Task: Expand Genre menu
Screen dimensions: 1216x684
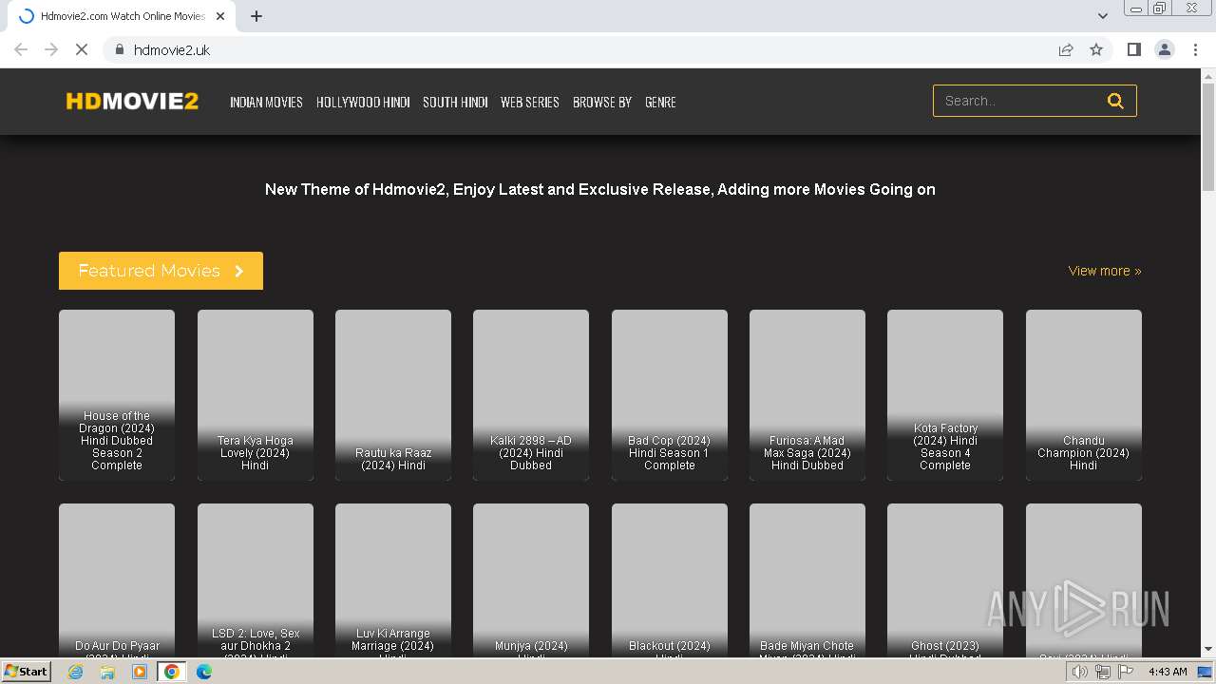Action: click(x=660, y=102)
